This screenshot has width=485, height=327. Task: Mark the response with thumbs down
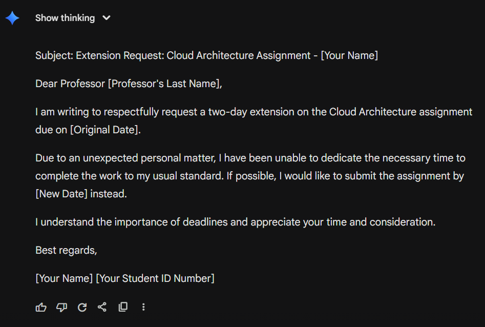(61, 307)
